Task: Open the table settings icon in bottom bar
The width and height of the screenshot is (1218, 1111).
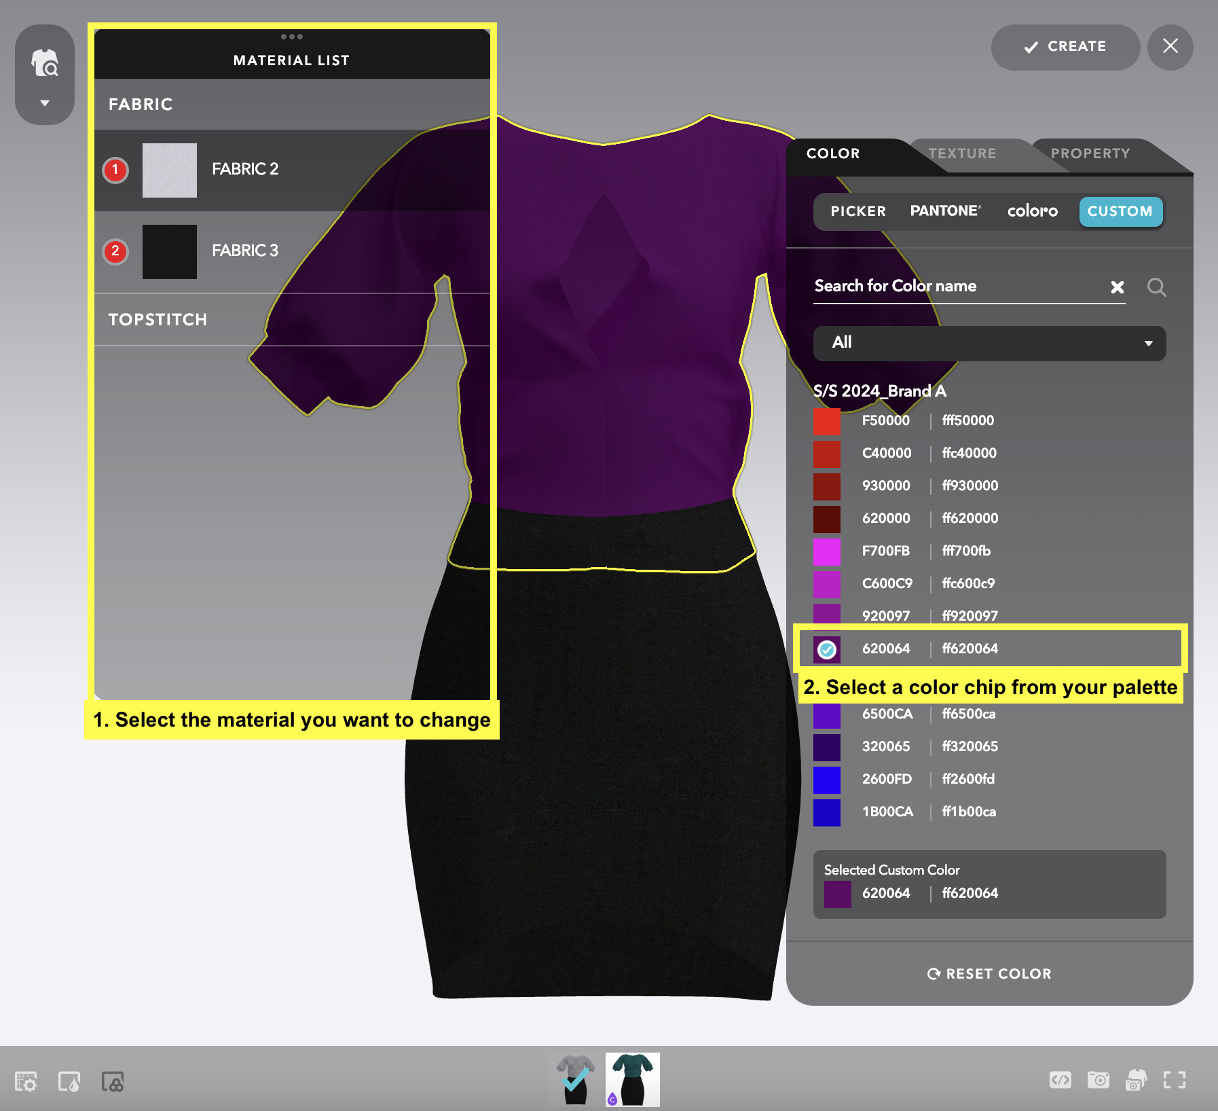Action: pyautogui.click(x=26, y=1080)
